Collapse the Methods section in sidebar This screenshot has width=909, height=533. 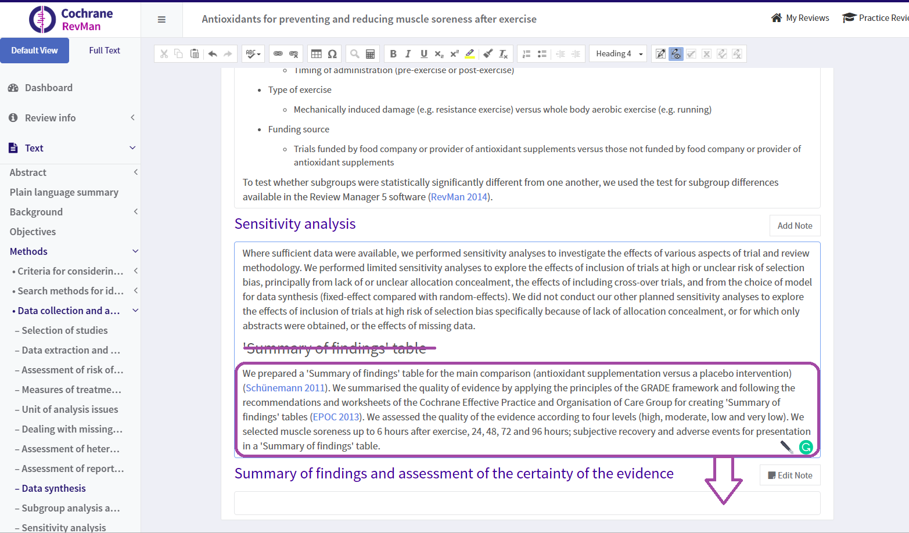(x=135, y=251)
